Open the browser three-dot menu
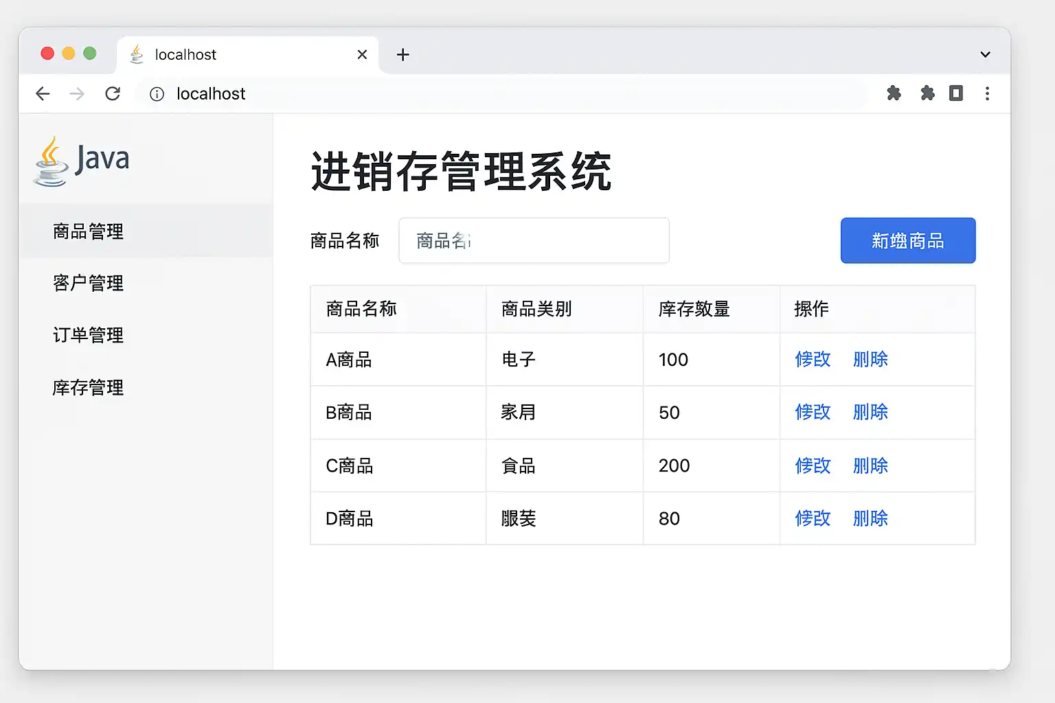This screenshot has width=1055, height=703. (987, 93)
